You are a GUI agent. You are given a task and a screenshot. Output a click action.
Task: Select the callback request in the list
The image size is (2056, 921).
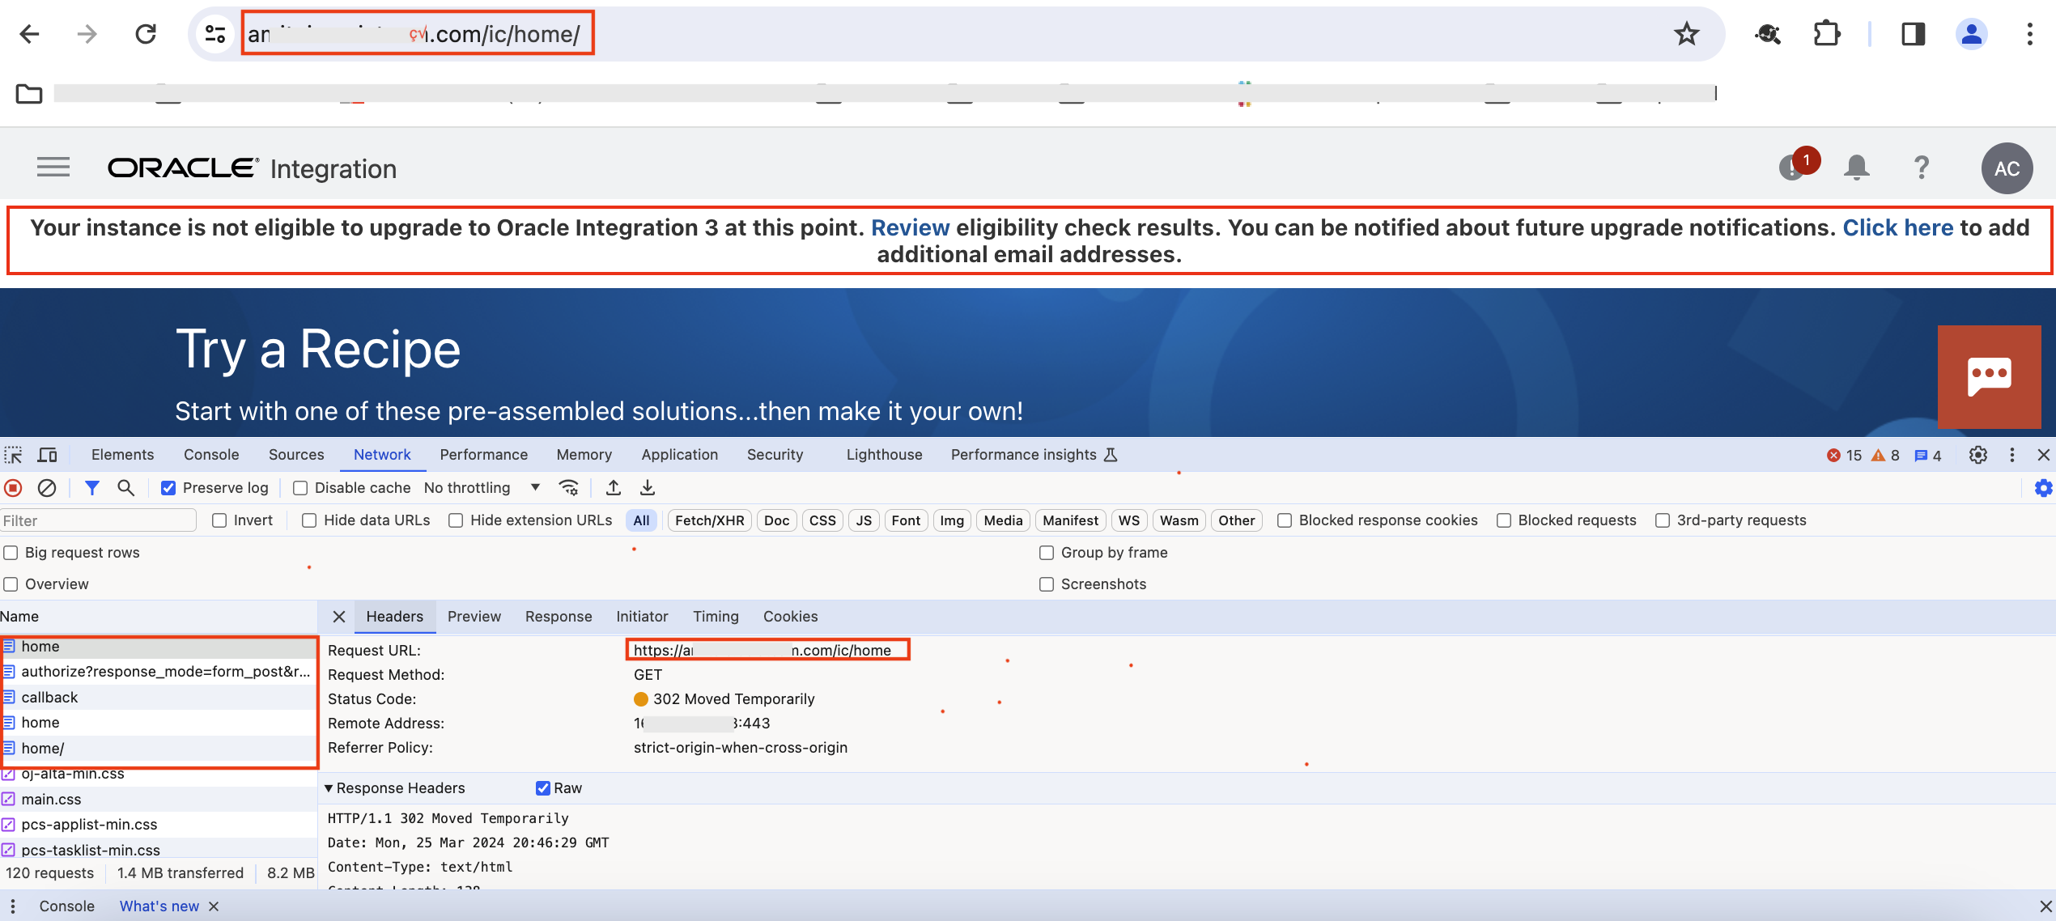(x=49, y=697)
